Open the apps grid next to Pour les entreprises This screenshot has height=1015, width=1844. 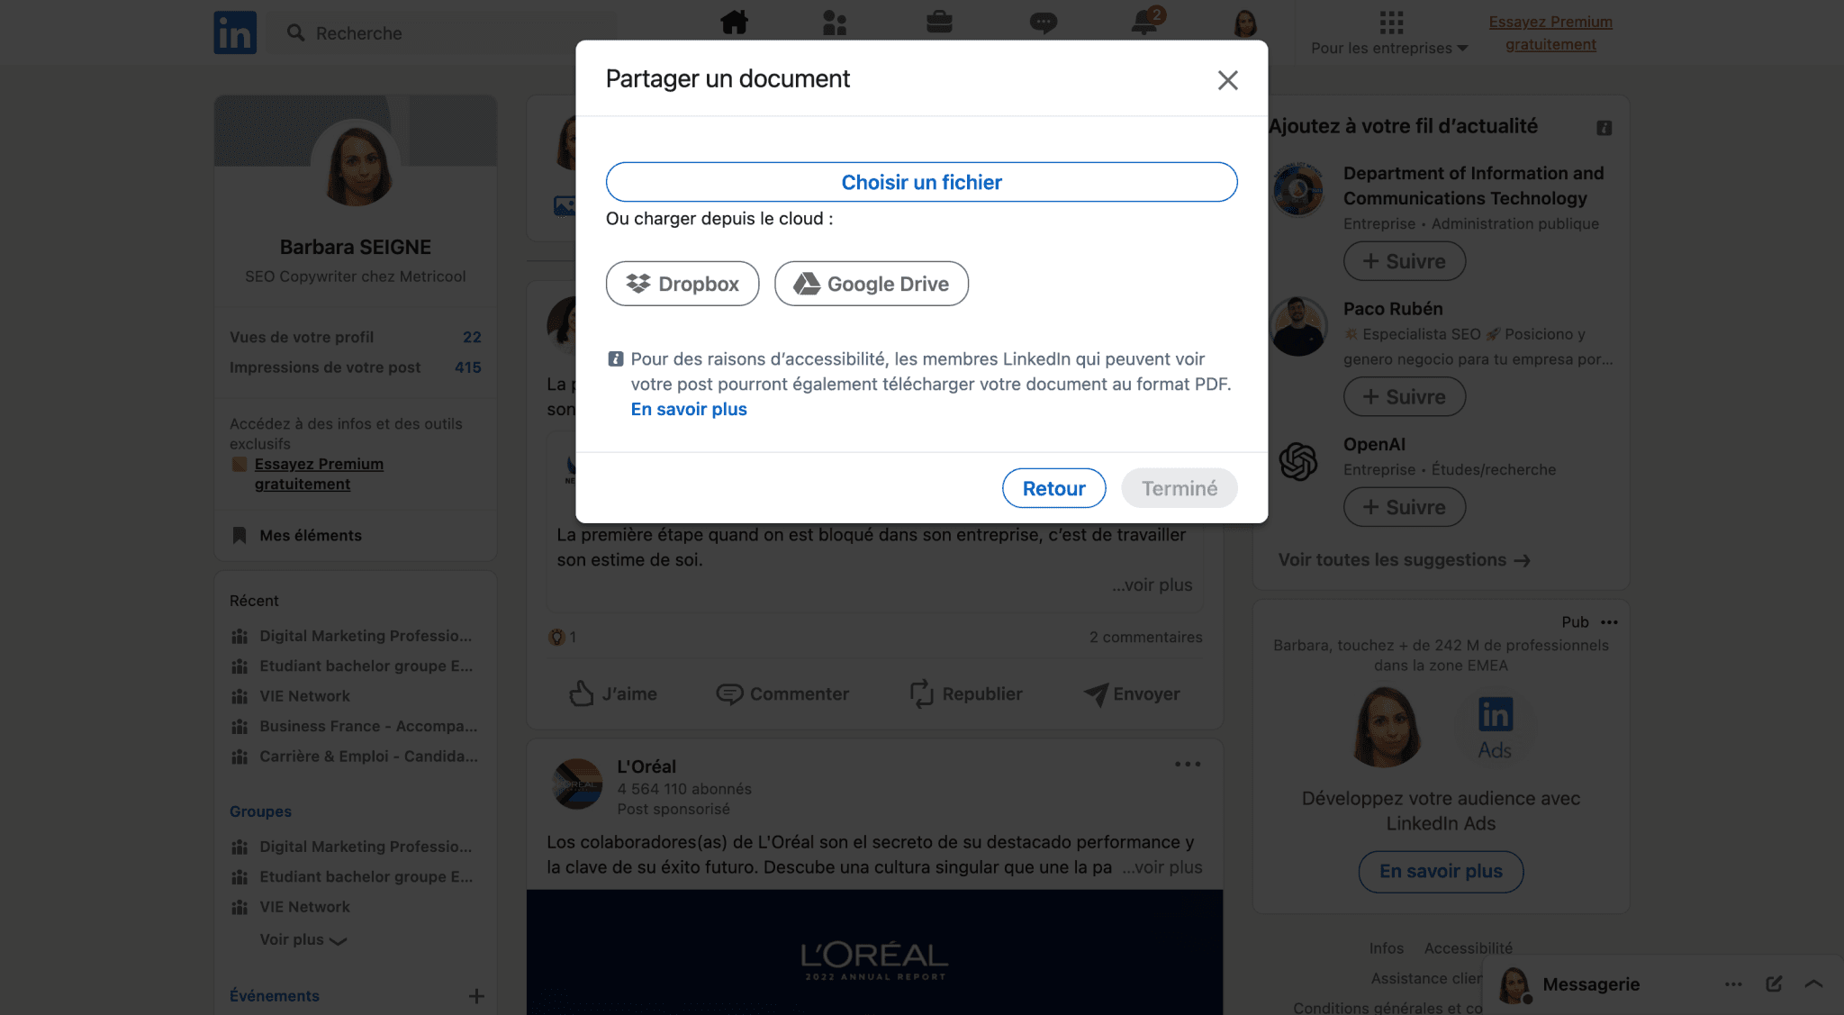click(1390, 20)
